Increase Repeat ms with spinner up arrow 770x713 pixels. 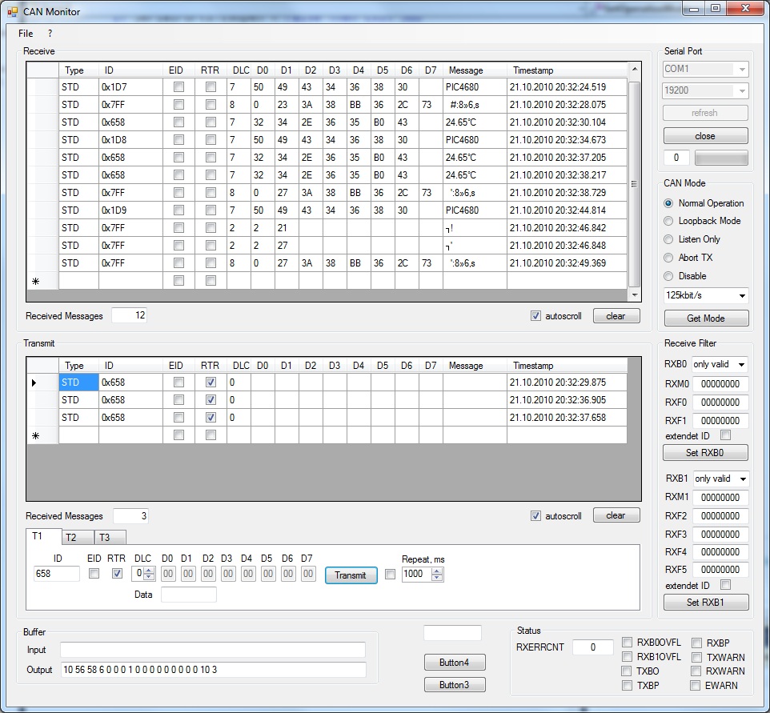(x=437, y=571)
